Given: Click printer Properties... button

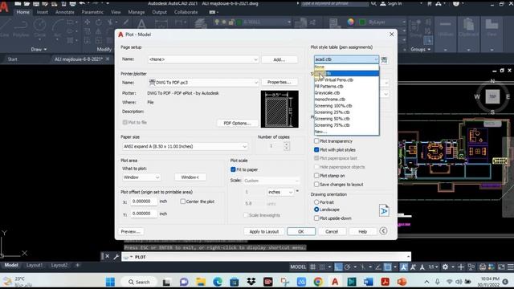Looking at the screenshot, I should tap(279, 82).
